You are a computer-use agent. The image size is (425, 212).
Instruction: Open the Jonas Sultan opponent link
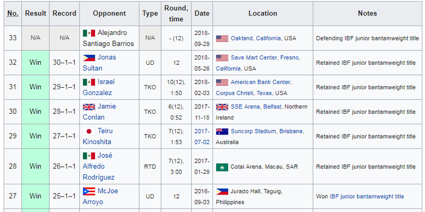click(99, 63)
